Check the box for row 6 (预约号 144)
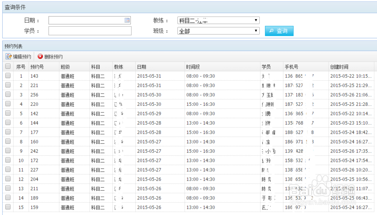377x215 pixels. [8, 122]
